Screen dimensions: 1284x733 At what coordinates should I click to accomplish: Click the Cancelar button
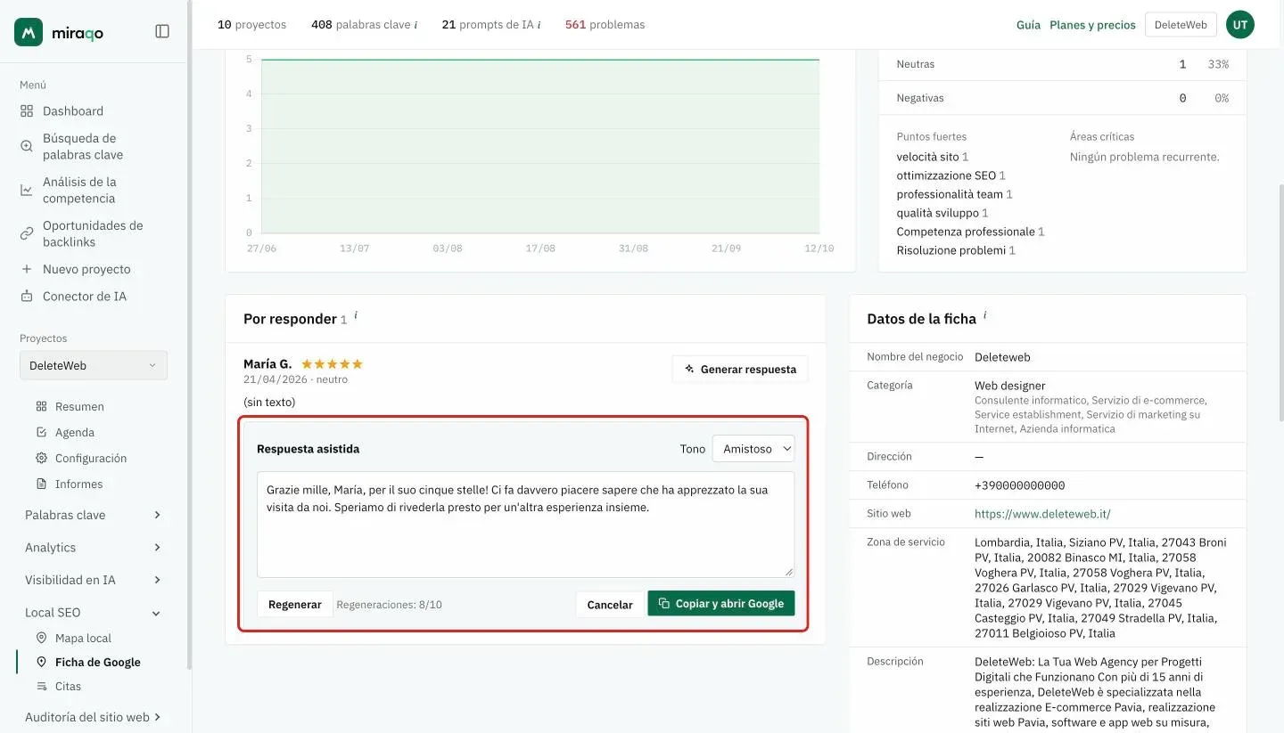(610, 604)
